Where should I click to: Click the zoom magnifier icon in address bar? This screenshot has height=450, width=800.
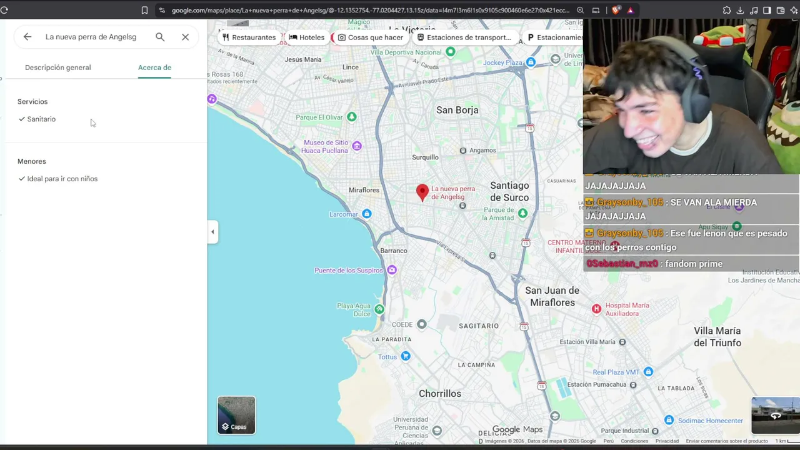(x=581, y=10)
